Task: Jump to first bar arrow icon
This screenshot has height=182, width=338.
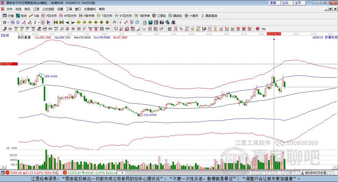Action: click(55, 22)
